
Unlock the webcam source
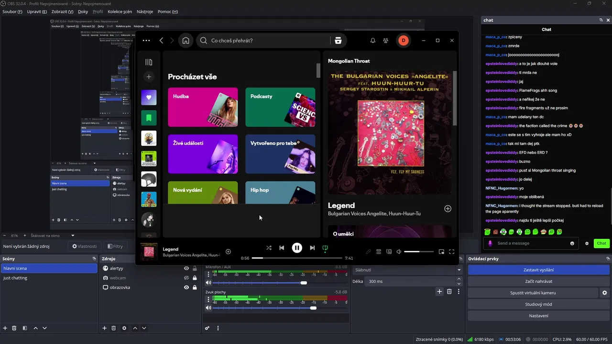coord(195,278)
